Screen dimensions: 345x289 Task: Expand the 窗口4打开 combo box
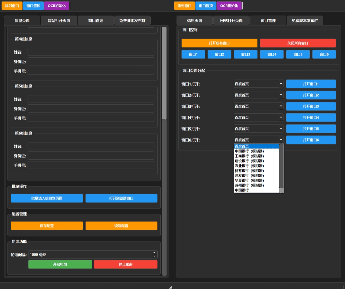(x=258, y=118)
